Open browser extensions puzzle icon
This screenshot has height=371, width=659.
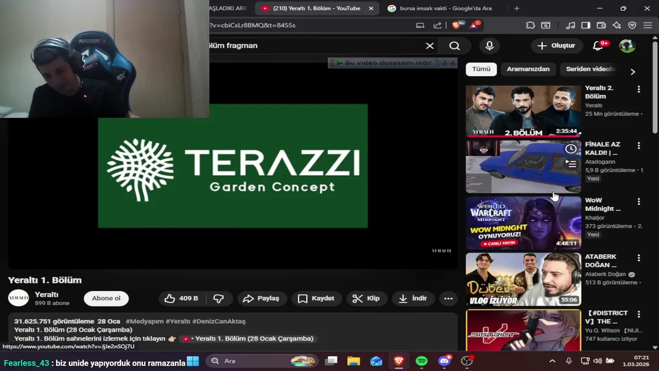tap(530, 25)
